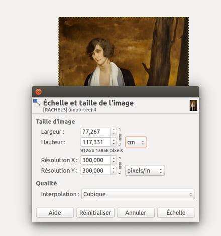Image resolution: width=221 pixels, height=236 pixels.
Task: Click the Réinitialiser button
Action: pos(95,213)
